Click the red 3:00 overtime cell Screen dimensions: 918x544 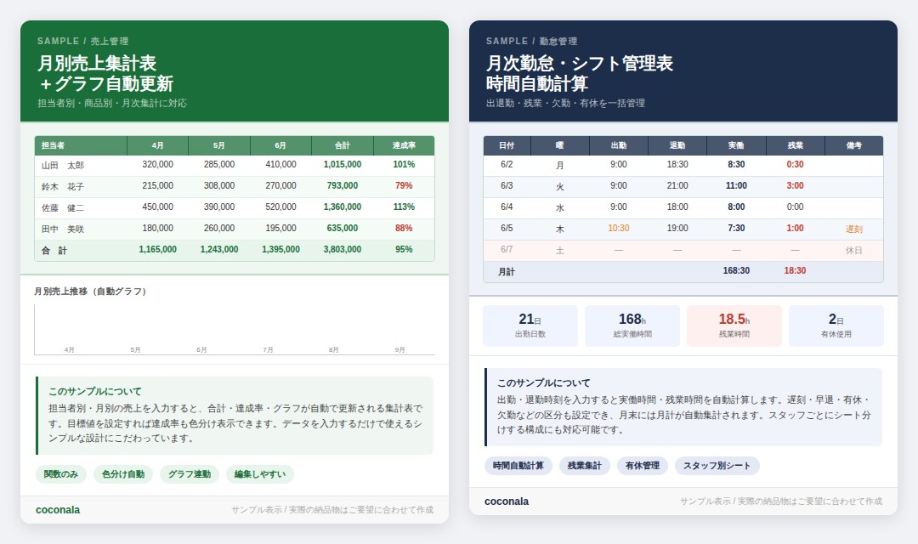[795, 185]
